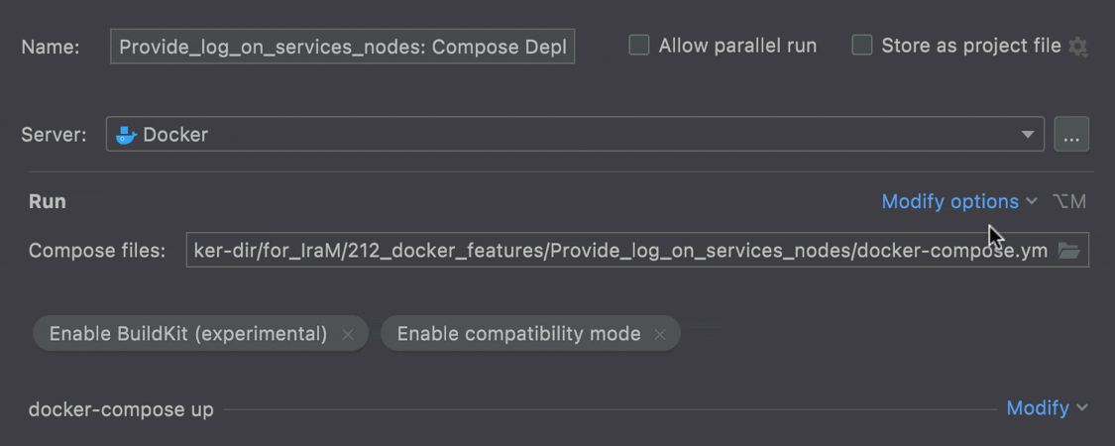
Task: Click inside the Compose files path field
Action: pyautogui.click(x=621, y=251)
